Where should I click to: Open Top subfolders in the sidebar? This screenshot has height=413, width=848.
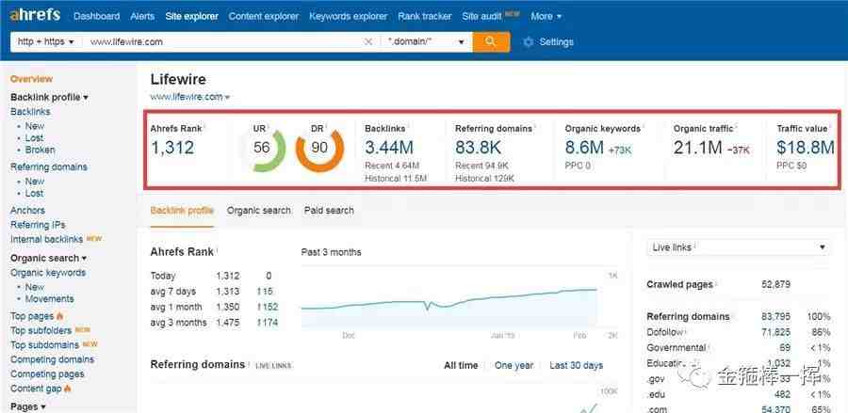click(41, 330)
